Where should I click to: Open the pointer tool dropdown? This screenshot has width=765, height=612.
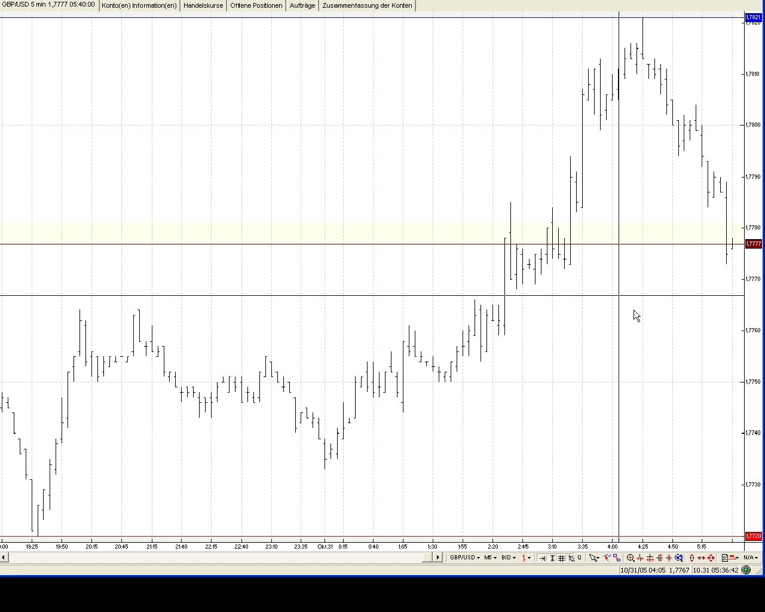593,558
